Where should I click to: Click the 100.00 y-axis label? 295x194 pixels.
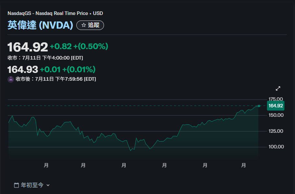tap(276, 147)
